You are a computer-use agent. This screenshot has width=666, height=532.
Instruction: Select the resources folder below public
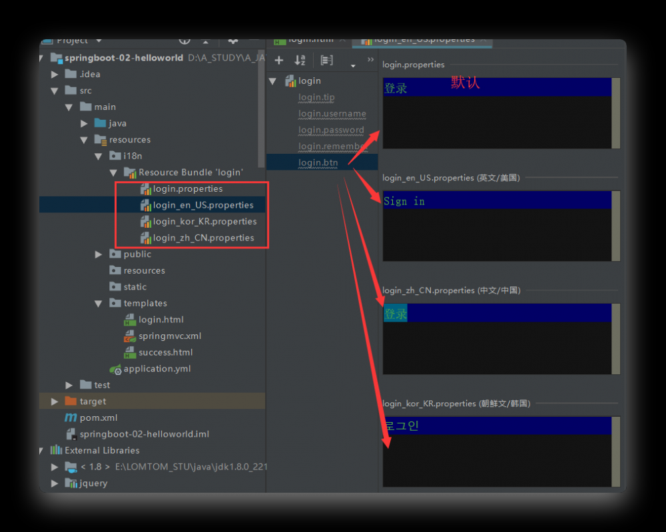pyautogui.click(x=145, y=270)
